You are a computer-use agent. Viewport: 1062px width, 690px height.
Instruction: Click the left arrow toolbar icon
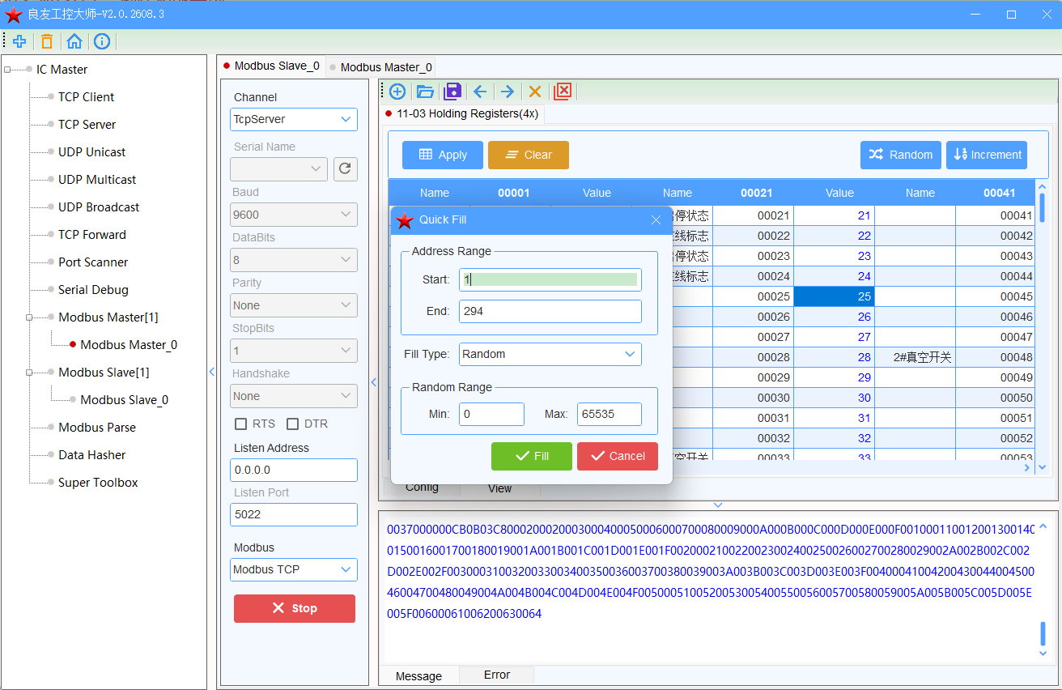point(480,92)
